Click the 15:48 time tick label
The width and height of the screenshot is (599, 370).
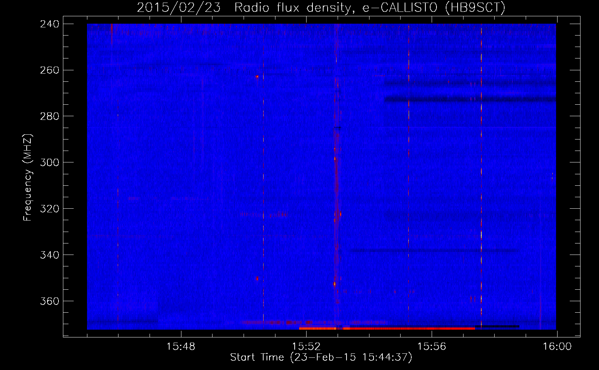coord(181,347)
